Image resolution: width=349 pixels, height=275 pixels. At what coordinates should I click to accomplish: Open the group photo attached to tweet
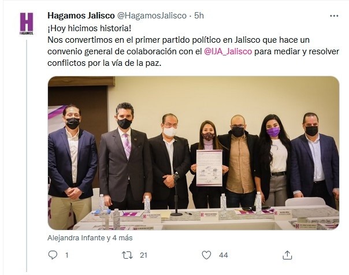point(194,153)
